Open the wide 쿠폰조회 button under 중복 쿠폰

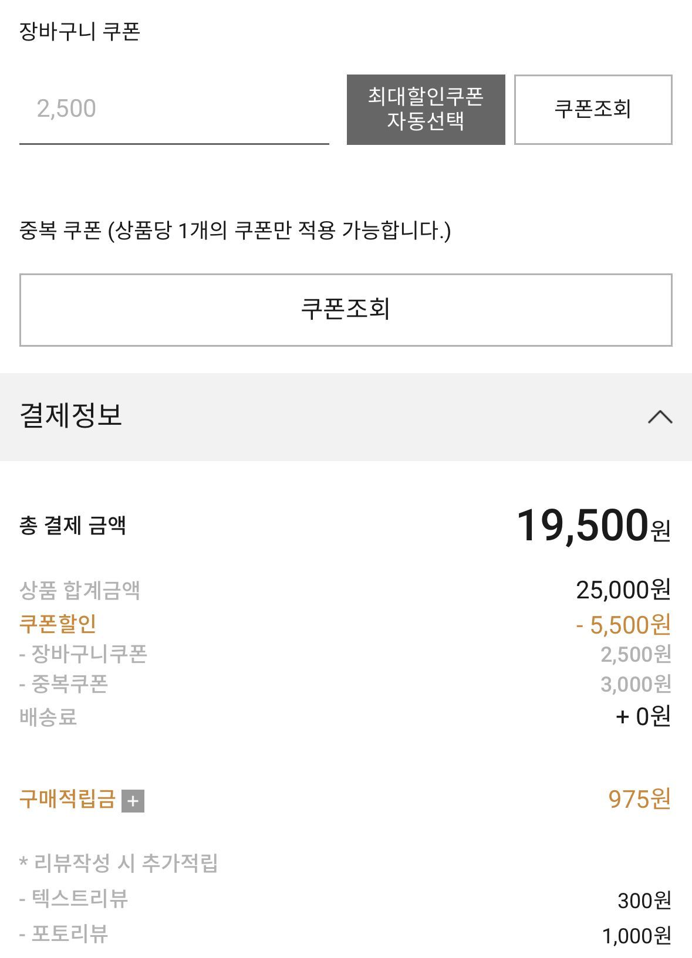pyautogui.click(x=345, y=310)
